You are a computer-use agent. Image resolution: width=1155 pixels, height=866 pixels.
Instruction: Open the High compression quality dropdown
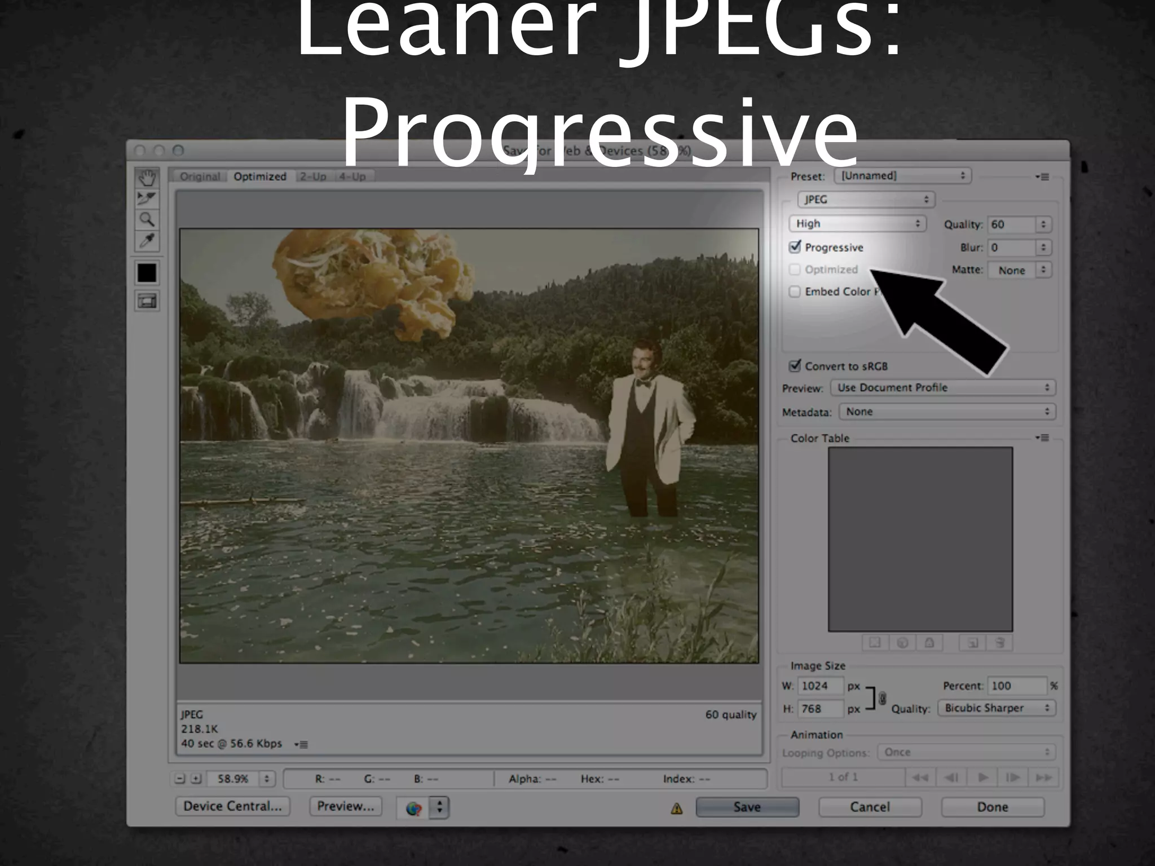[x=858, y=224]
